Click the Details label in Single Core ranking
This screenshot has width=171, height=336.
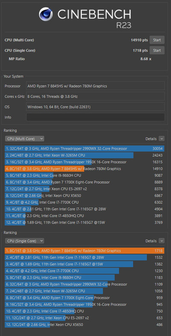[x=151, y=241]
